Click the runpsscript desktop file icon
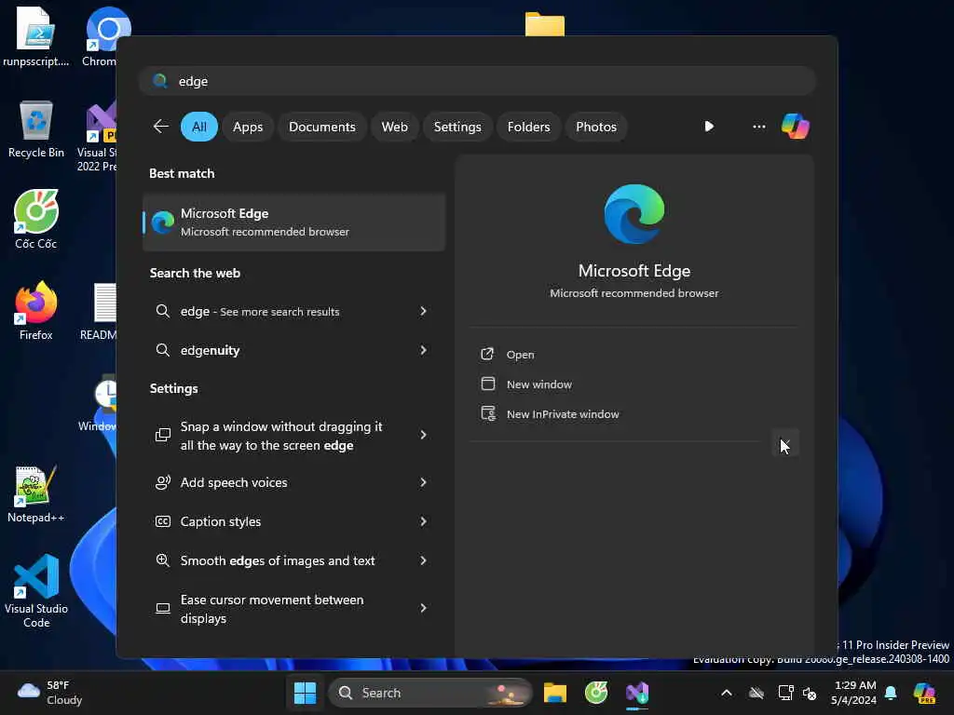Screen dimensions: 954x715 coord(36,36)
